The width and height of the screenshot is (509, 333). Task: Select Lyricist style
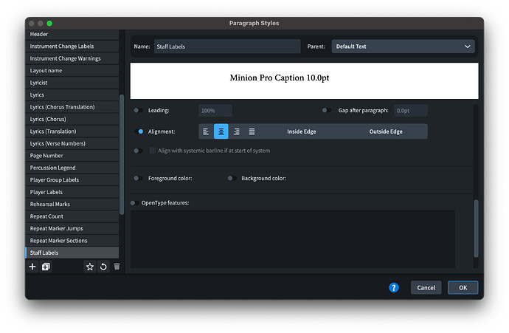tap(72, 83)
